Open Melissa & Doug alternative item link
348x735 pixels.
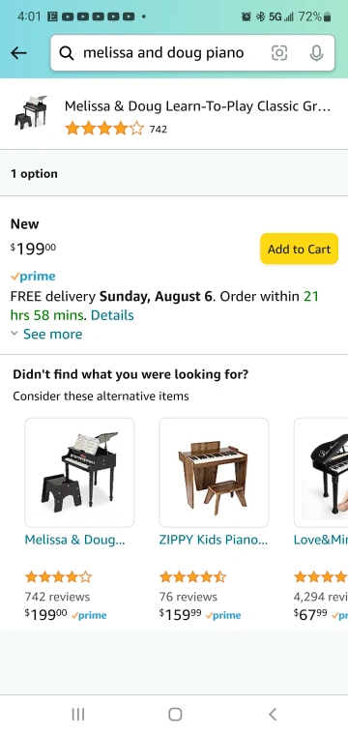coord(74,540)
